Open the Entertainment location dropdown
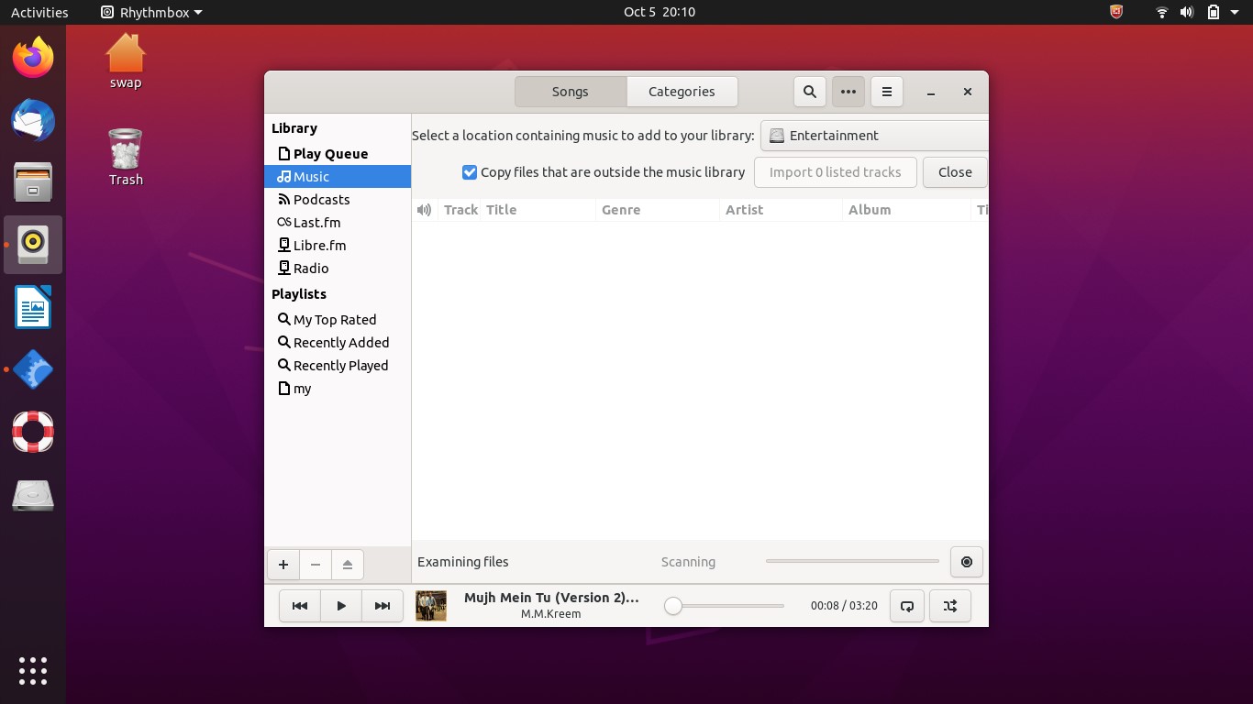1253x704 pixels. (x=874, y=136)
